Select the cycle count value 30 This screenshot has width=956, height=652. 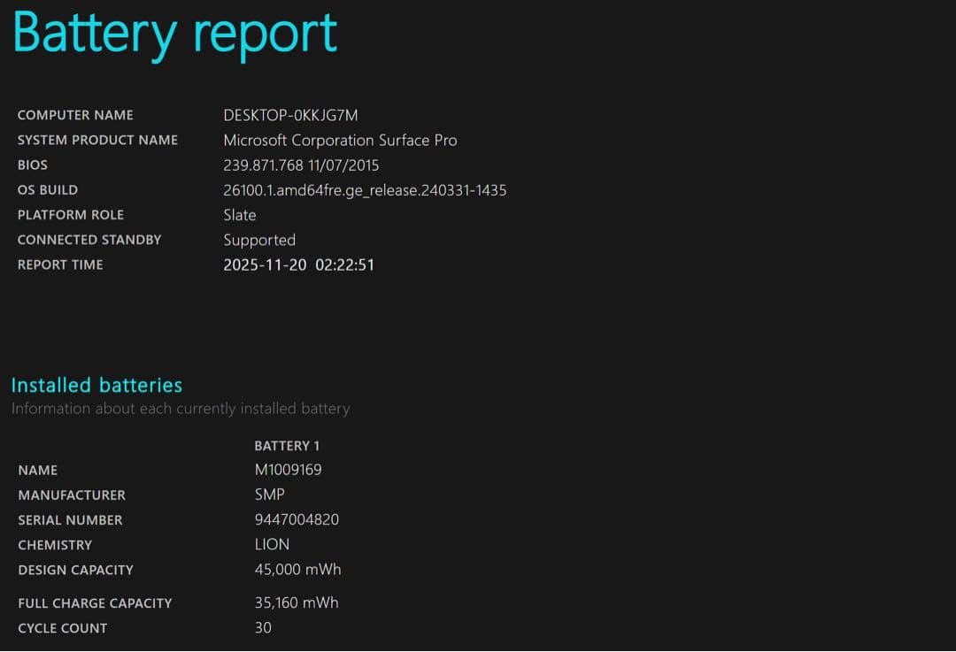pos(262,627)
